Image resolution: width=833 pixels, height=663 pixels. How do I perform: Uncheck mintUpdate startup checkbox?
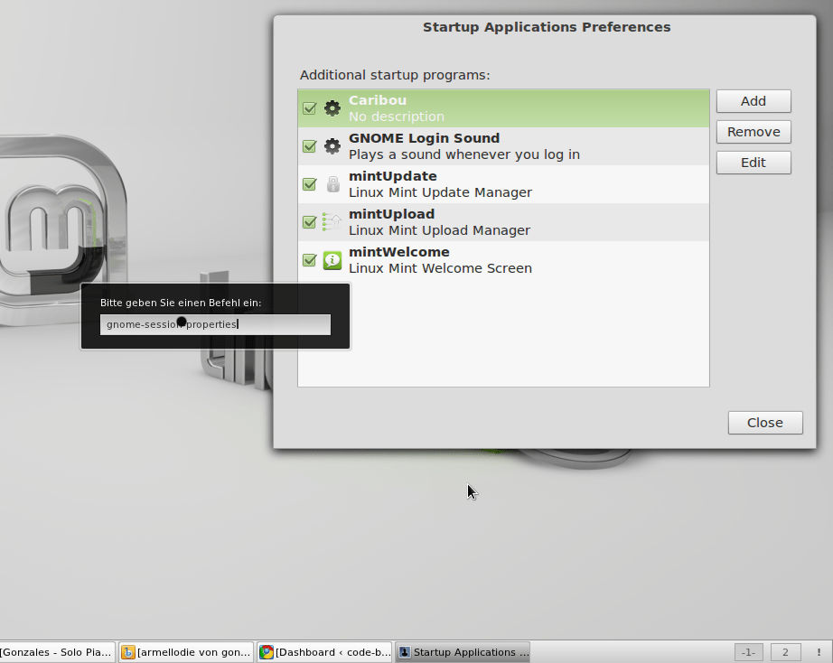click(x=309, y=183)
